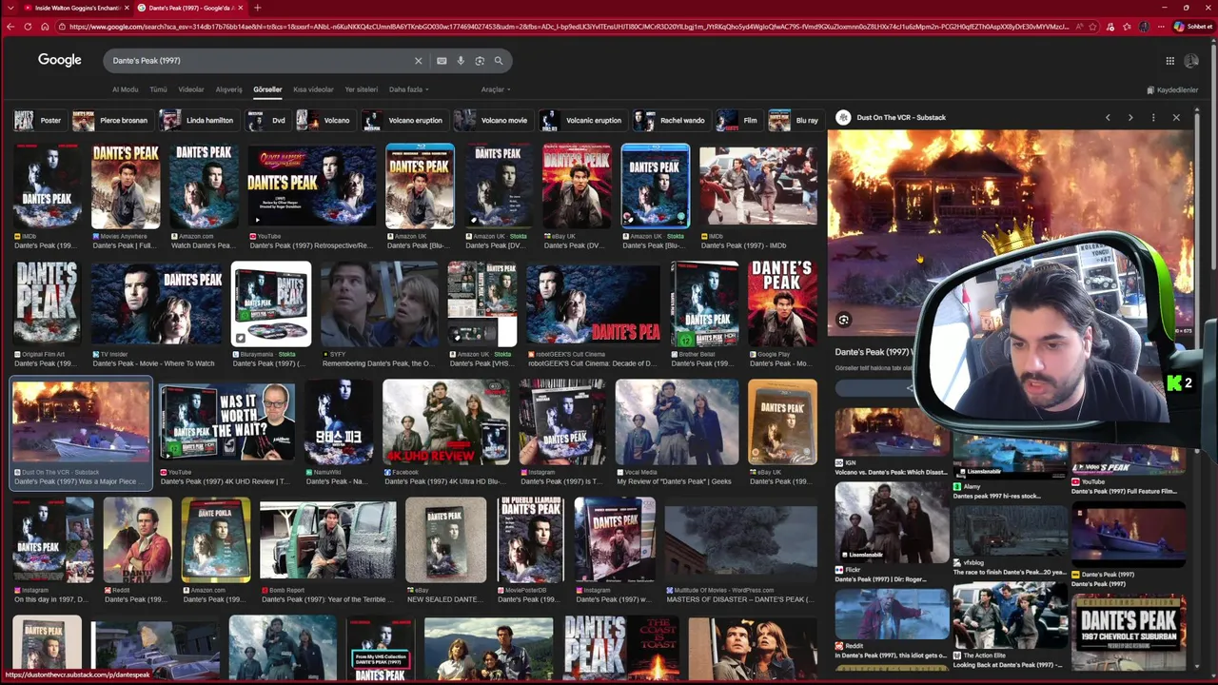Open the Bomb Report green truck thumbnail
1218x685 pixels.
click(327, 539)
